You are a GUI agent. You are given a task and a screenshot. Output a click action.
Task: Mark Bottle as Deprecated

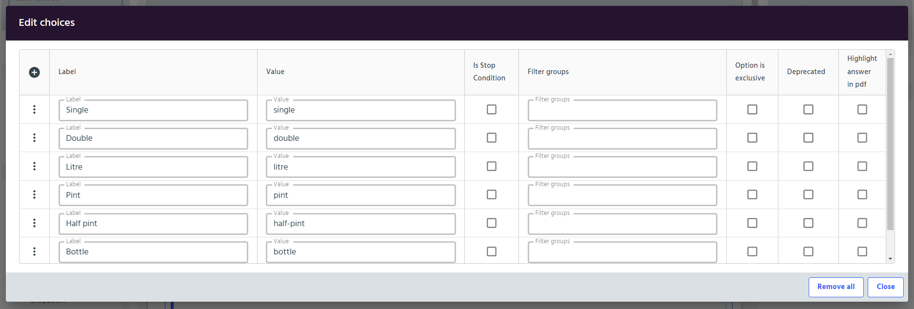point(808,251)
